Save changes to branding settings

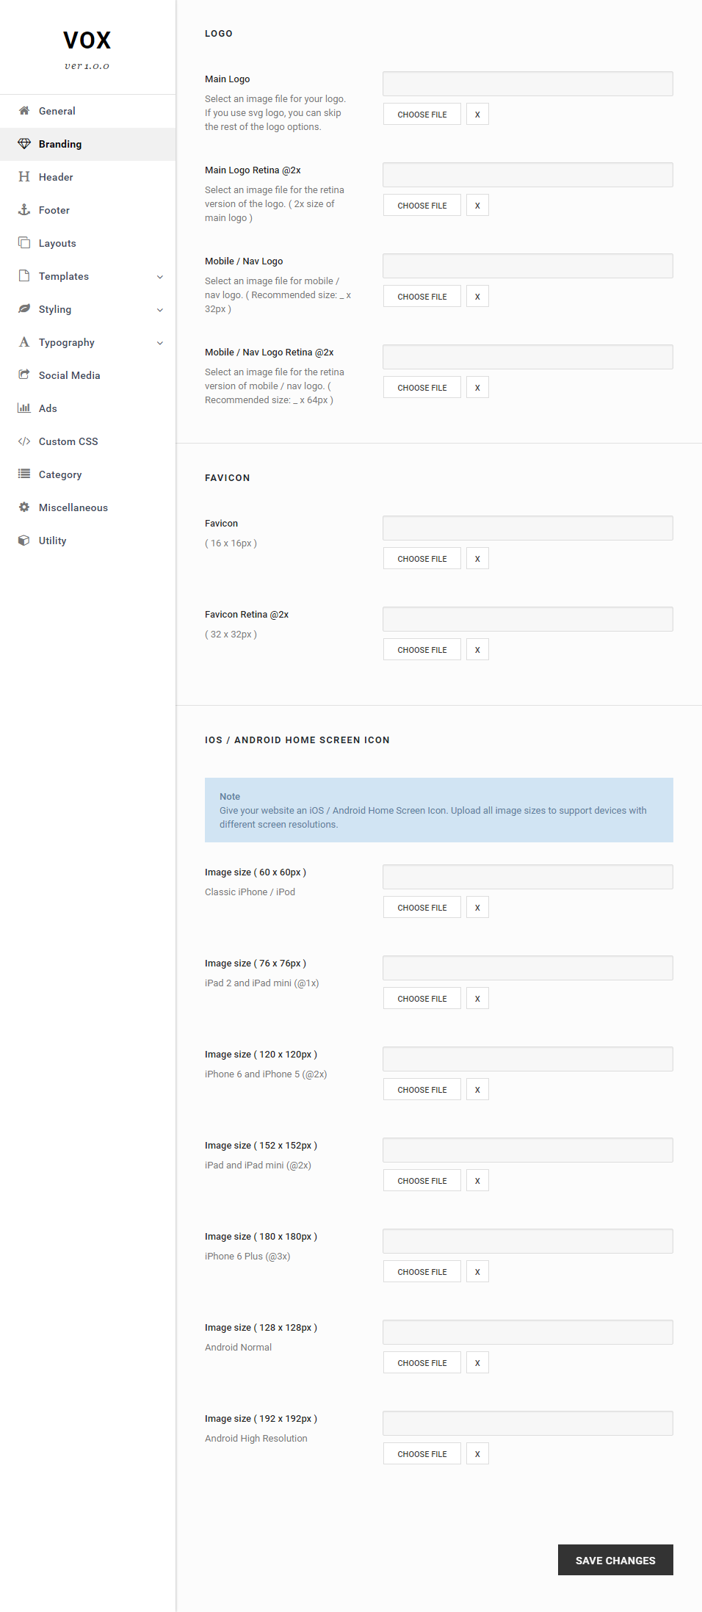click(615, 1560)
